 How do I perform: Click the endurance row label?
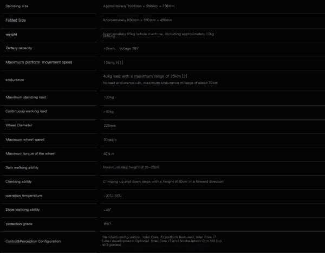pos(15,80)
